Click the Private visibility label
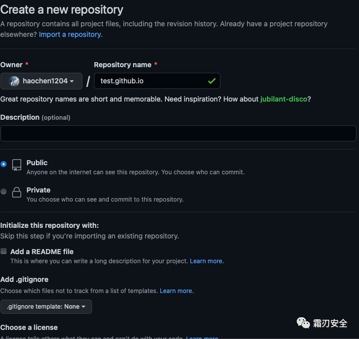 pyautogui.click(x=38, y=190)
